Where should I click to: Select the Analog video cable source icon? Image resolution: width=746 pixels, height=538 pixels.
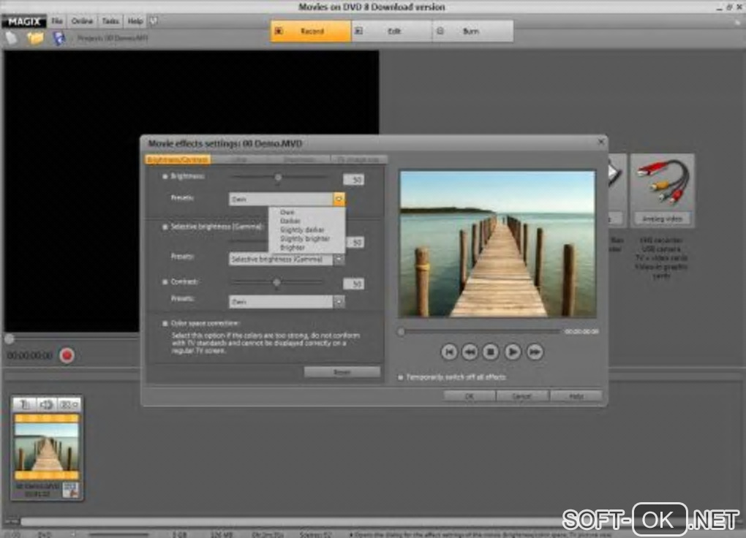click(x=663, y=190)
